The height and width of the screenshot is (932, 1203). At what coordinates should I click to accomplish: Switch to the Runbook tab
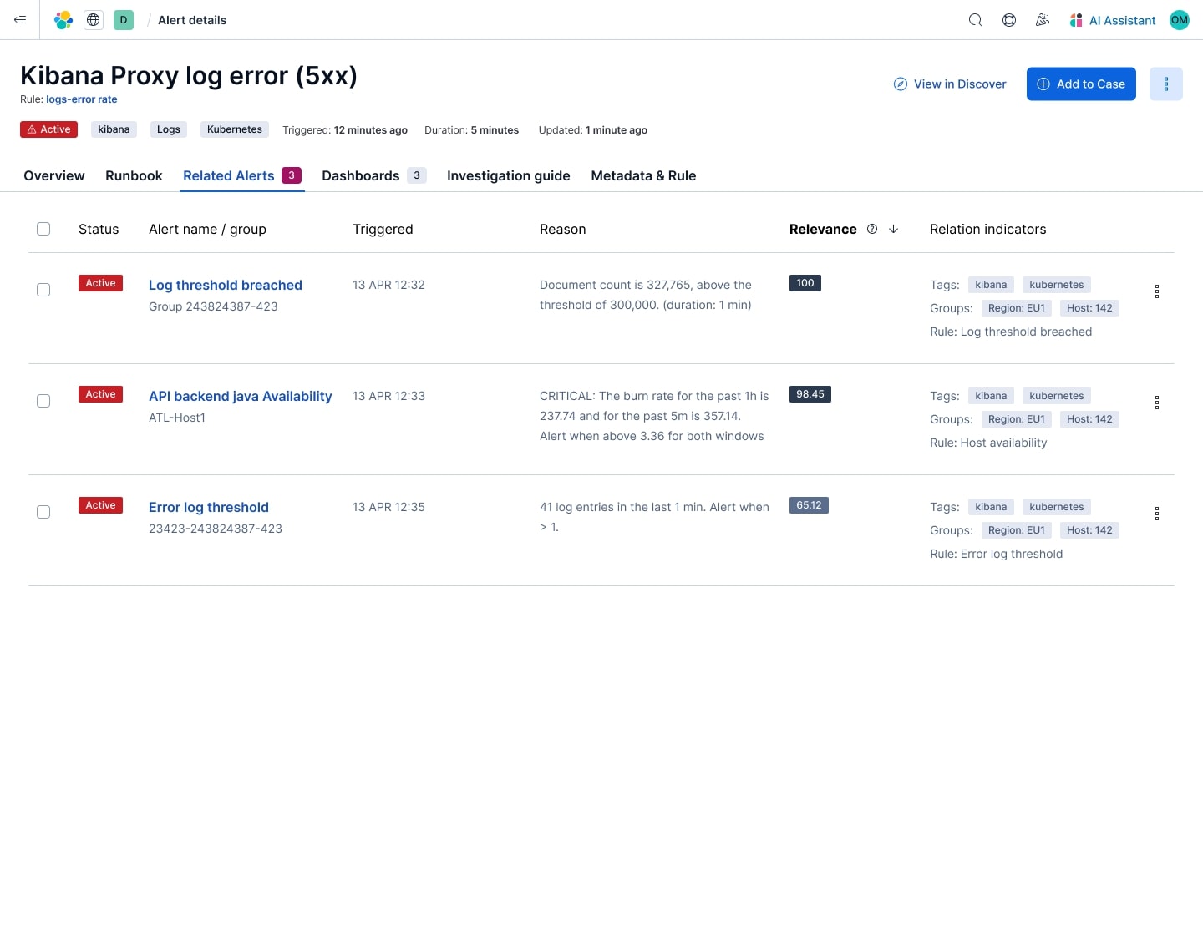pos(134,175)
